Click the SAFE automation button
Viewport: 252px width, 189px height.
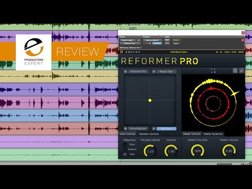[x=167, y=43]
